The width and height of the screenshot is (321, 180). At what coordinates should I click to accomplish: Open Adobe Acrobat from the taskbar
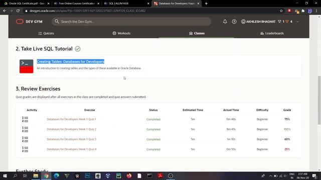(x=160, y=175)
